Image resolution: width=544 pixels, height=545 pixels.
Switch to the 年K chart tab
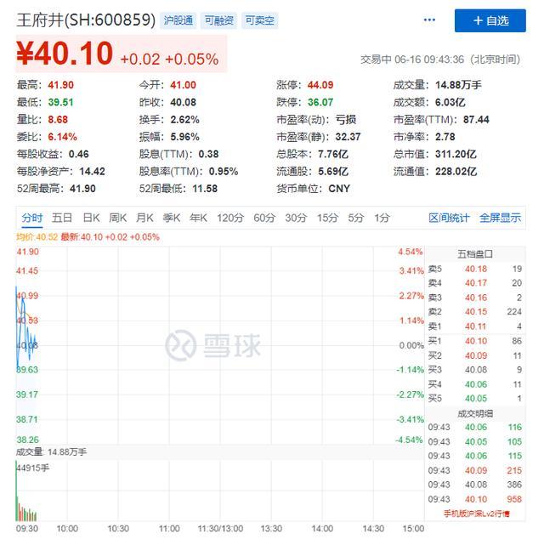pos(198,218)
